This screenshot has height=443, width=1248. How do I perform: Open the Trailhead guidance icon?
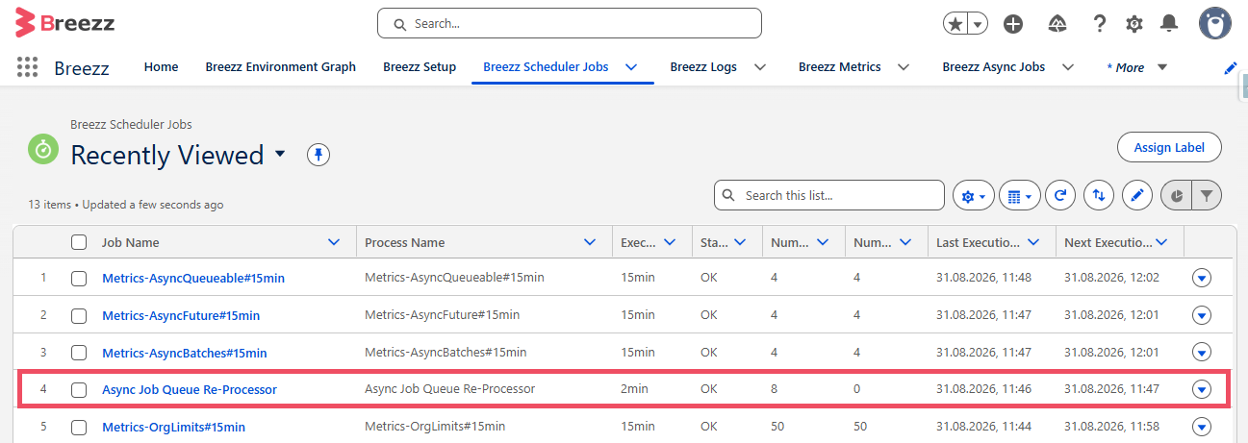[1057, 24]
